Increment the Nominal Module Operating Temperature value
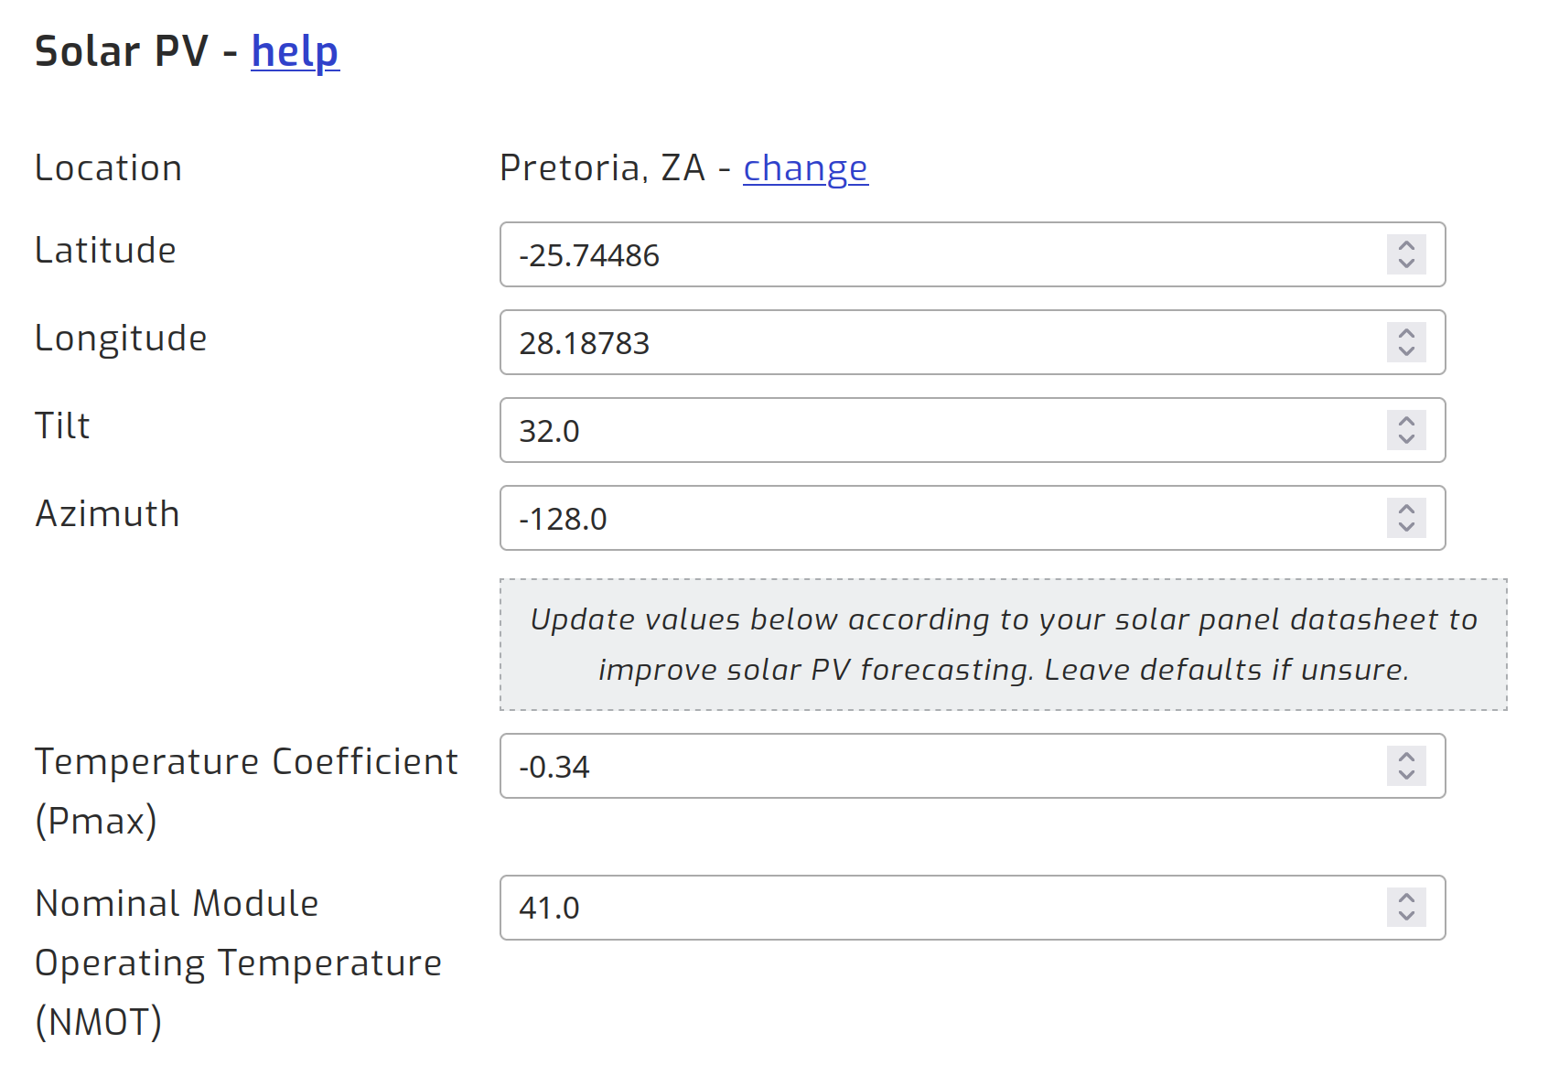1559x1076 pixels. pyautogui.click(x=1406, y=898)
